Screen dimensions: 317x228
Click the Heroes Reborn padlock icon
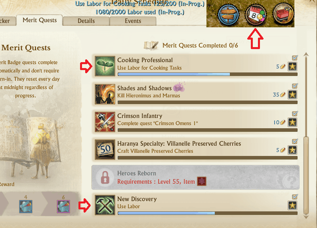[x=105, y=177]
